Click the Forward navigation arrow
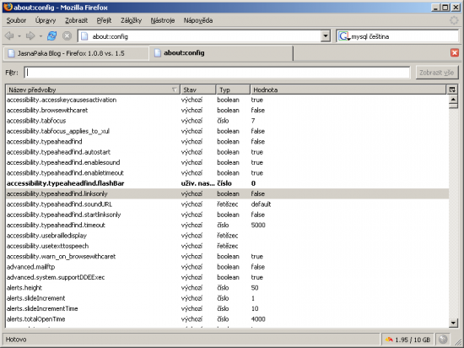464x348 pixels. coord(30,36)
